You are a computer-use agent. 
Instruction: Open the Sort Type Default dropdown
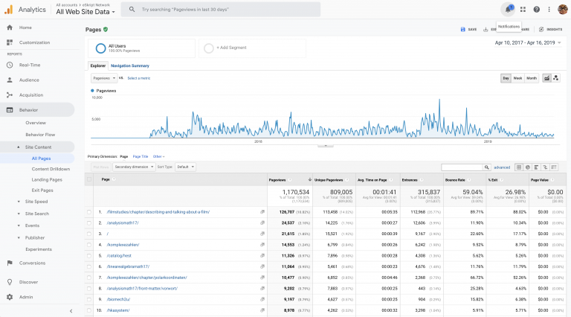(x=185, y=167)
